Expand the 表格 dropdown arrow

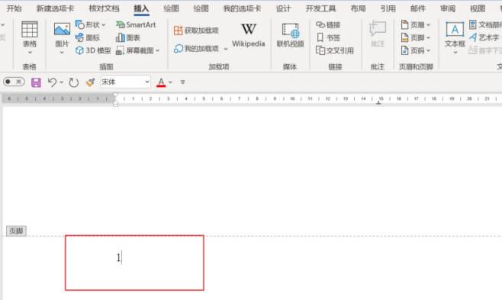tap(30, 52)
